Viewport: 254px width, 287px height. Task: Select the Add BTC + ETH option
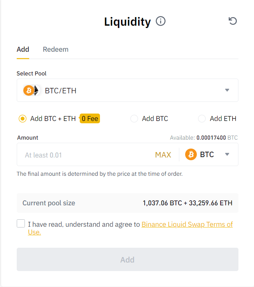pyautogui.click(x=22, y=119)
